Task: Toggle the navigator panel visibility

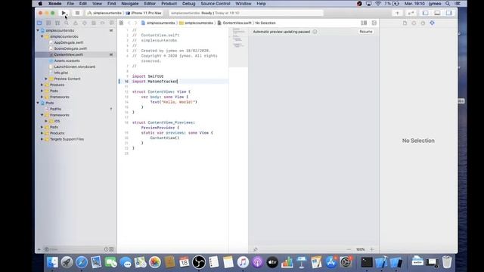Action: click(426, 13)
